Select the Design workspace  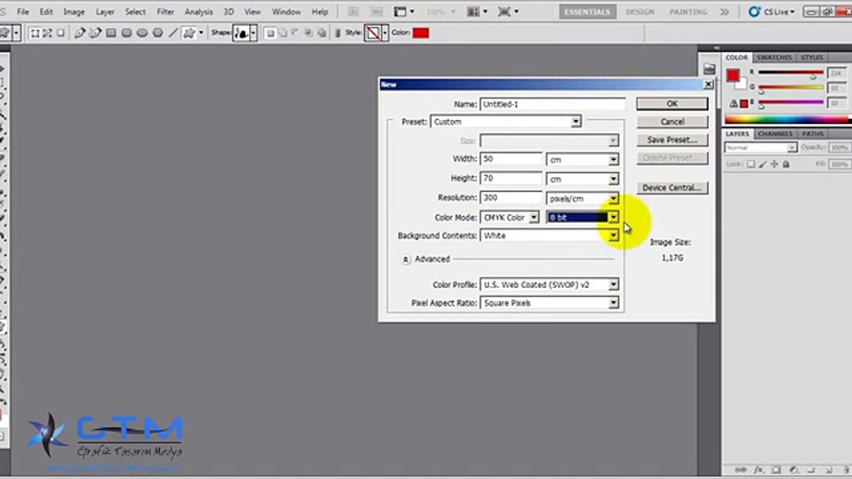pos(640,12)
